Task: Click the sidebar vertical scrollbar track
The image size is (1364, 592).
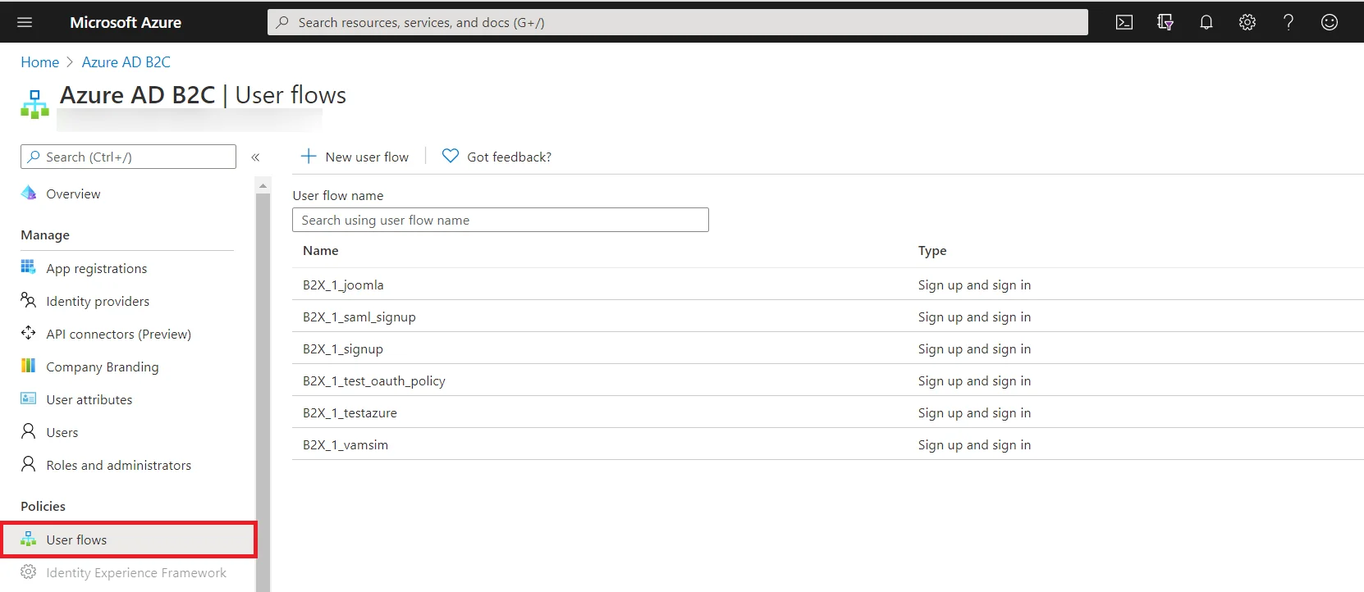Action: pos(263,394)
